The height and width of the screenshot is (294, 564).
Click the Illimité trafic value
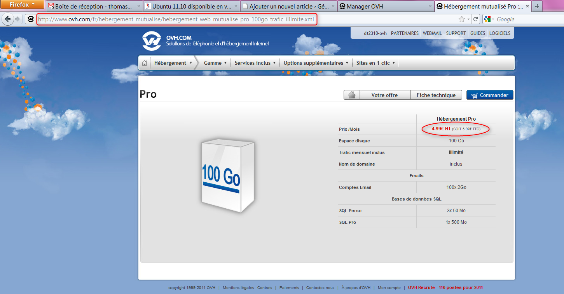pyautogui.click(x=456, y=152)
